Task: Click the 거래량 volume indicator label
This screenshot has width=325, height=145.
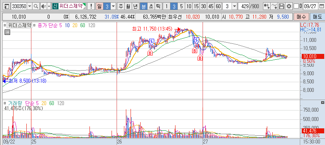Action: (15, 103)
